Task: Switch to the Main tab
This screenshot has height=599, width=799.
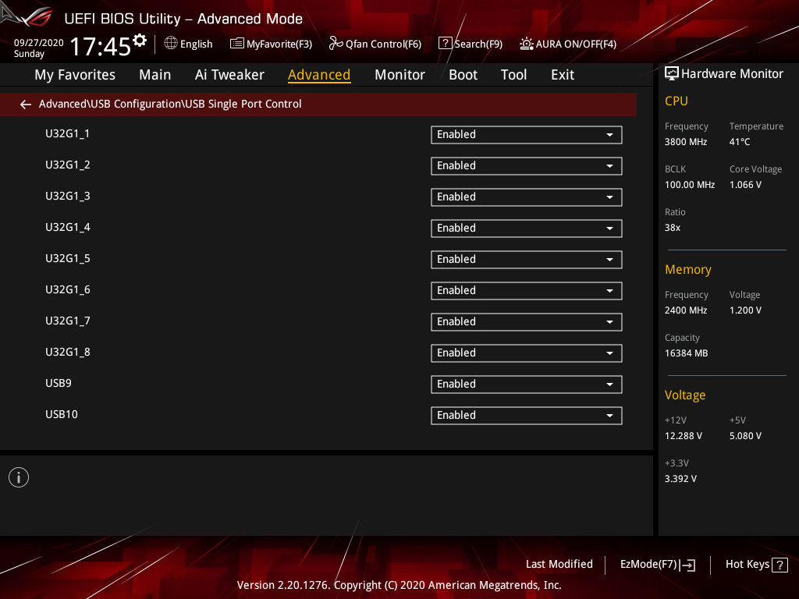Action: pos(155,75)
